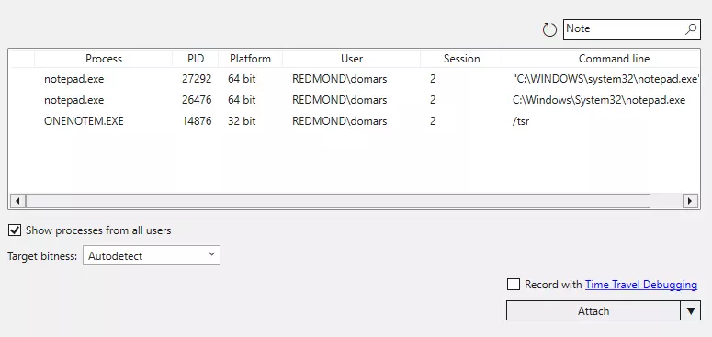Select notepad.exe process with PID 26476
This screenshot has height=337, width=712.
click(355, 100)
